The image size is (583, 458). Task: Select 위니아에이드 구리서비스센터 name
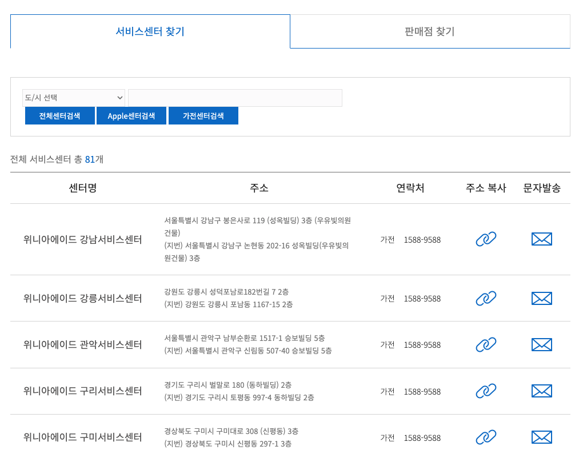(82, 391)
